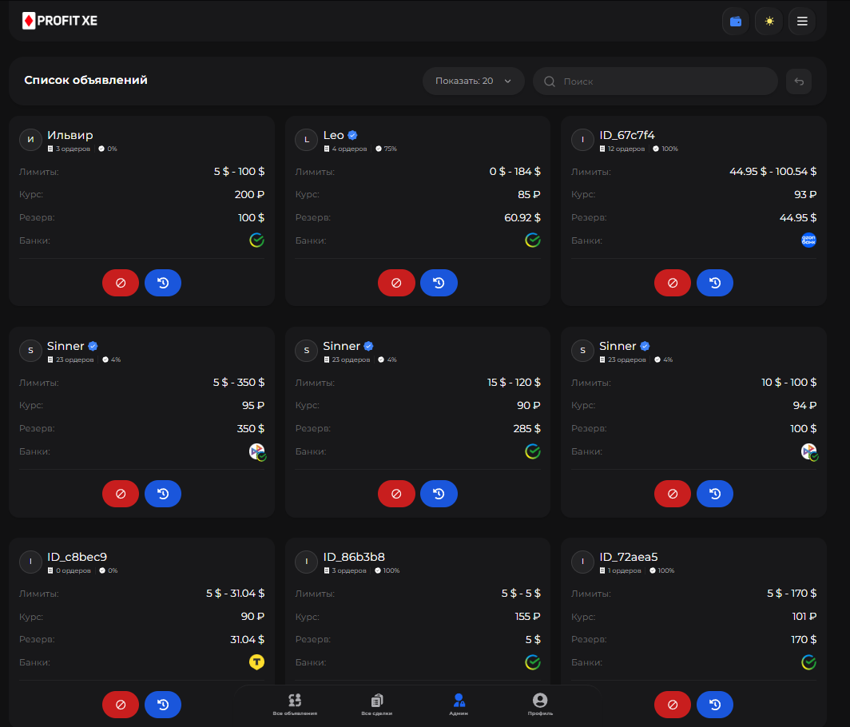Viewport: 850px width, 727px height.
Task: Click the PROFIT XE logo
Action: tap(60, 21)
